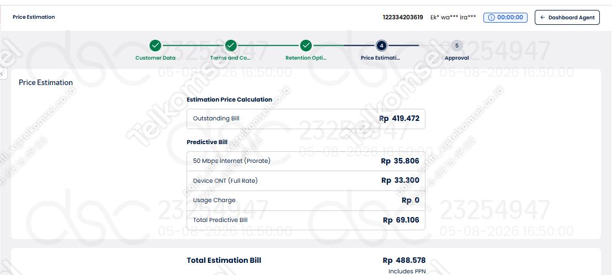This screenshot has width=612, height=275.
Task: Click the account number 122334203619
Action: click(403, 18)
